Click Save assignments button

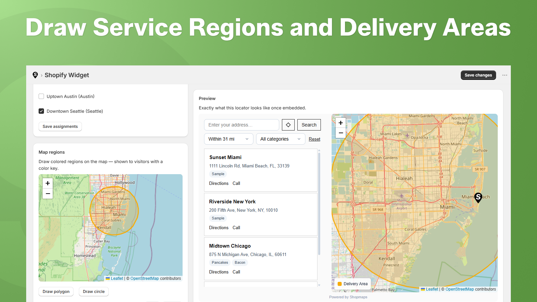[60, 127]
